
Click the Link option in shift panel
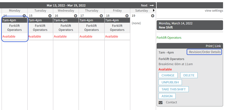(218, 46)
